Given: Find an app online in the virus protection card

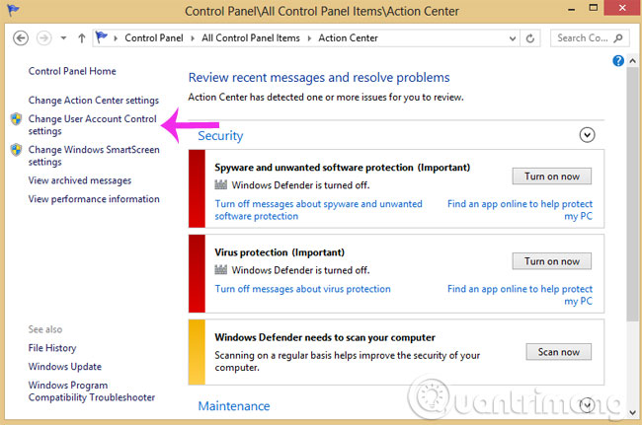Looking at the screenshot, I should pos(520,295).
